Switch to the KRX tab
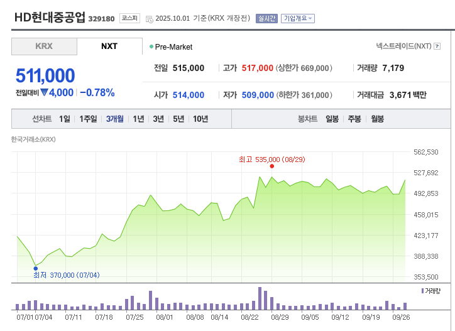The image size is (455, 331). [x=44, y=46]
